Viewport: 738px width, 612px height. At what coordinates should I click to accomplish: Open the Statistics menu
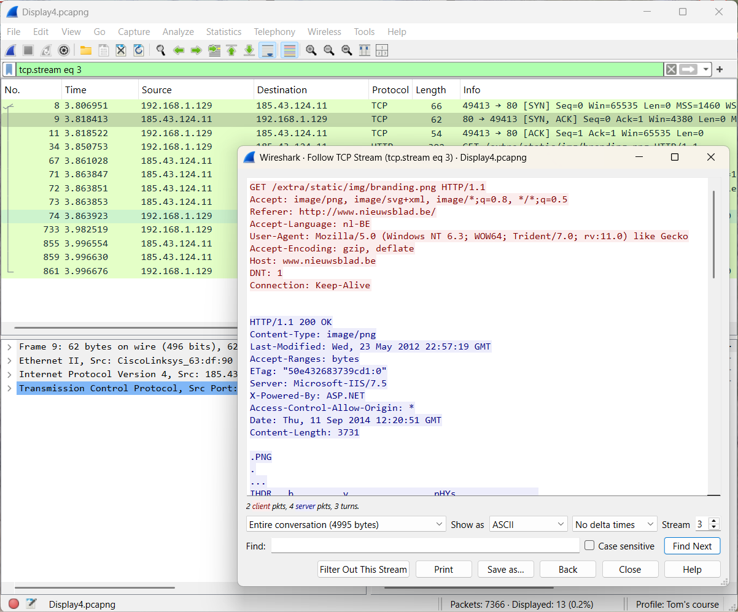click(223, 32)
